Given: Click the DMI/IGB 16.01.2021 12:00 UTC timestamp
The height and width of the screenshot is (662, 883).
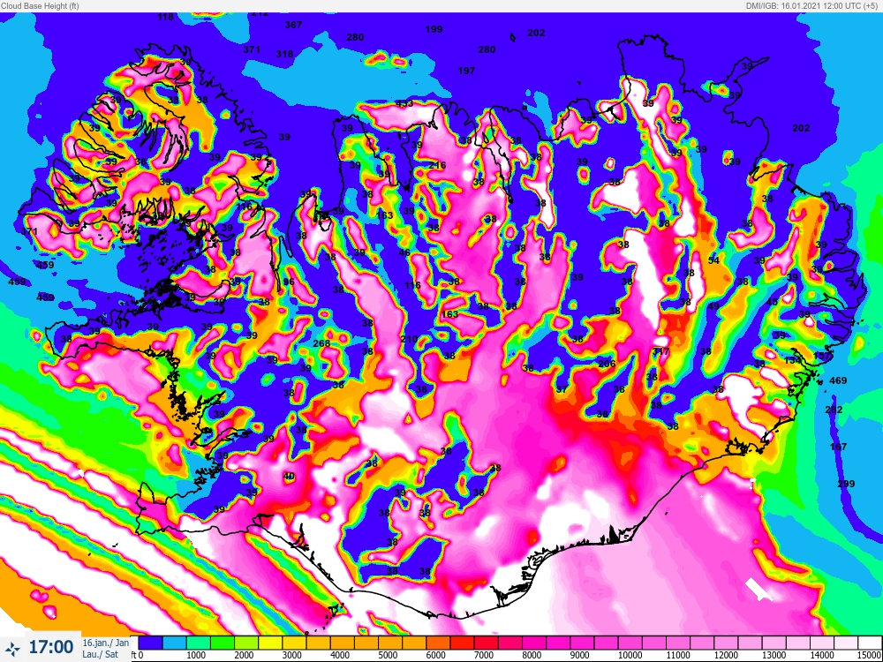Looking at the screenshot, I should (813, 5).
